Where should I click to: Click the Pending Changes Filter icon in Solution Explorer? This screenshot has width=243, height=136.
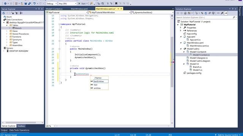[x=197, y=13]
